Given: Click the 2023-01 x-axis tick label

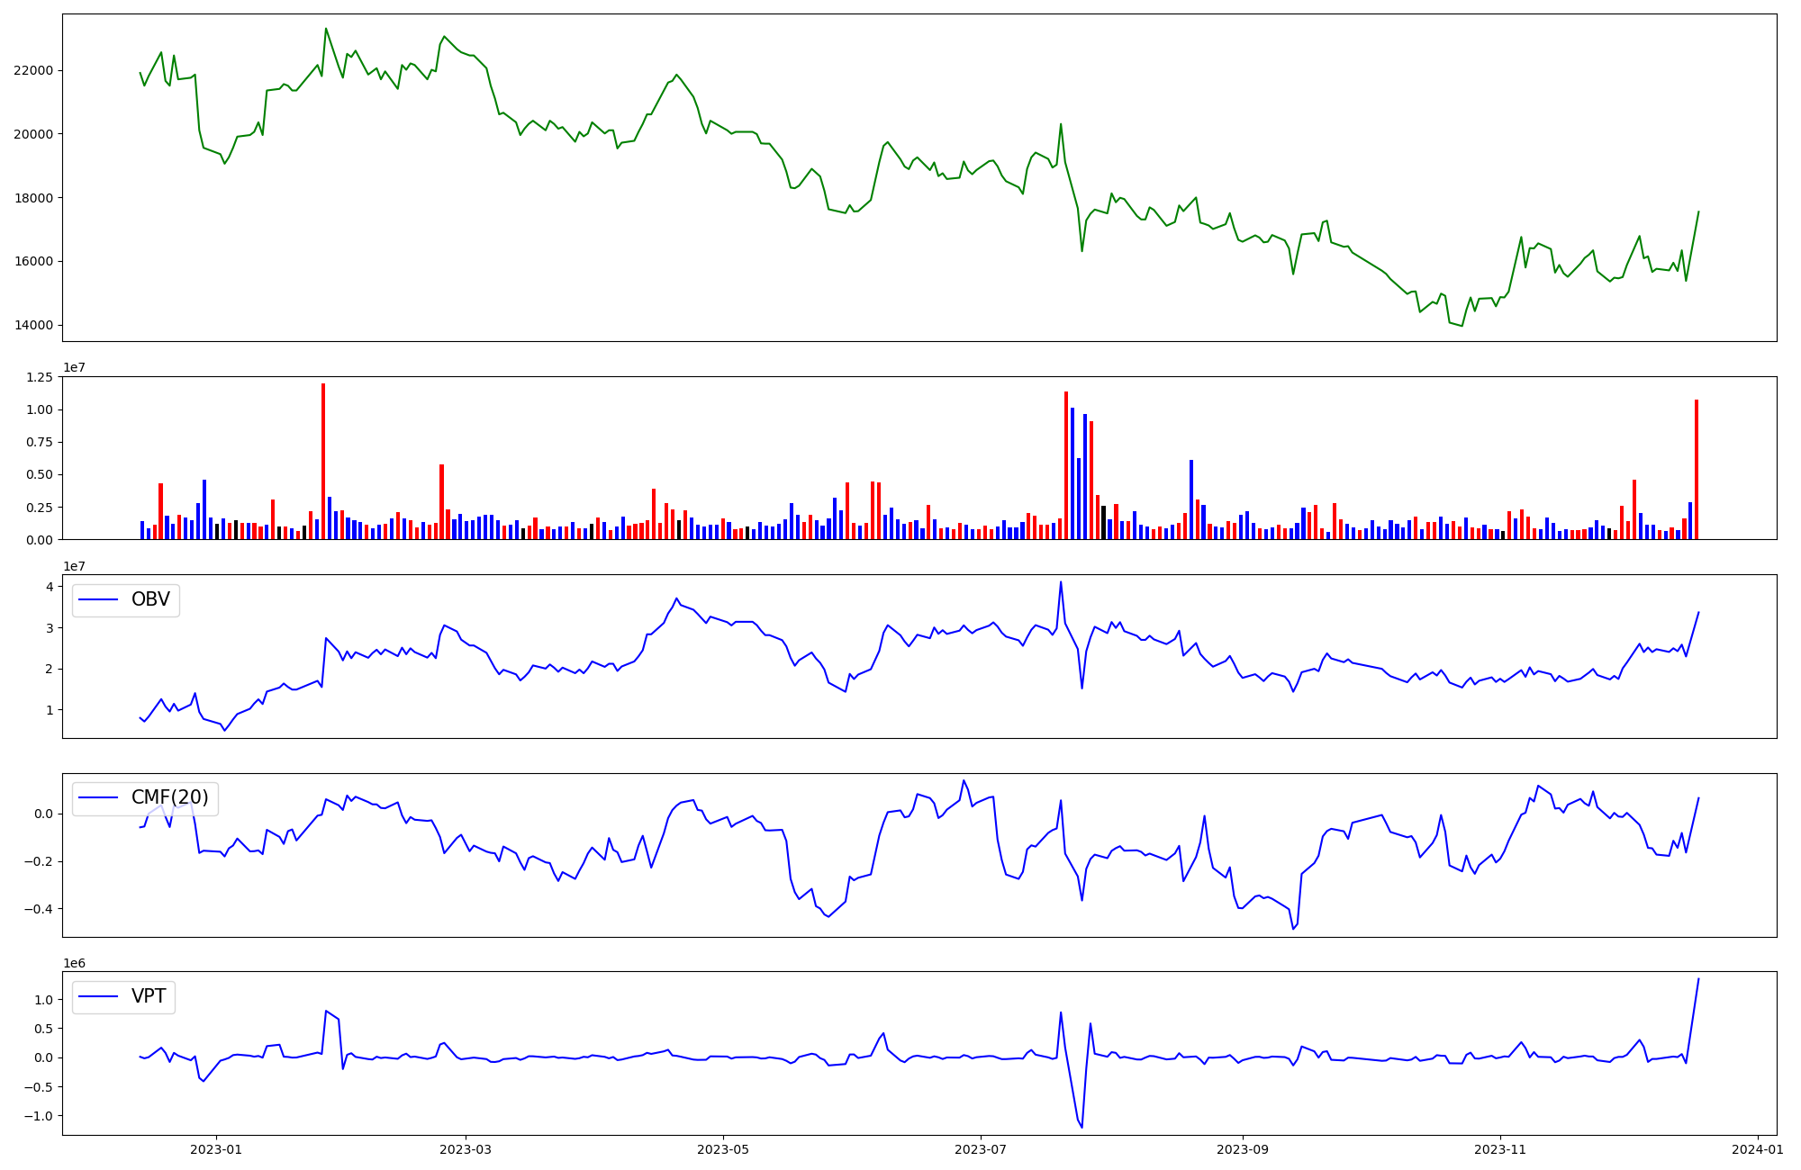Looking at the screenshot, I should click(x=216, y=1149).
